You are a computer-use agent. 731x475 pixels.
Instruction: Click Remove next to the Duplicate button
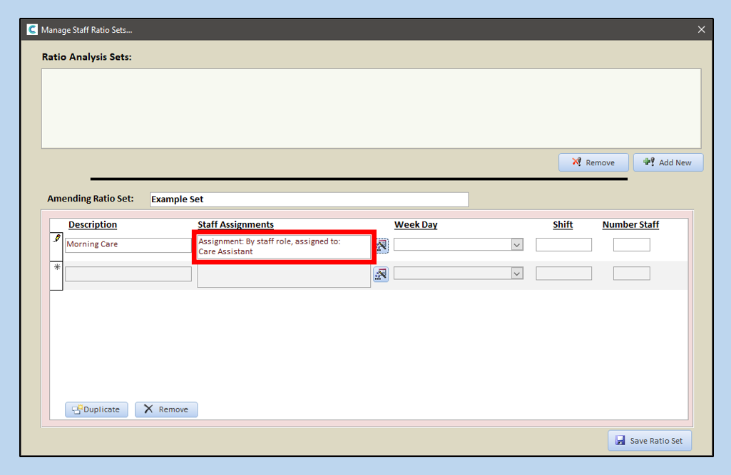point(166,409)
